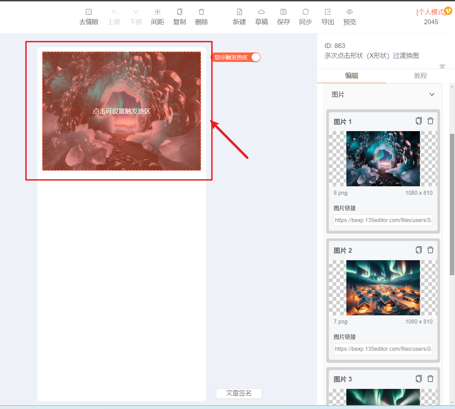Duplicate 图片 1 with its copy icon
The height and width of the screenshot is (409, 455).
point(419,121)
